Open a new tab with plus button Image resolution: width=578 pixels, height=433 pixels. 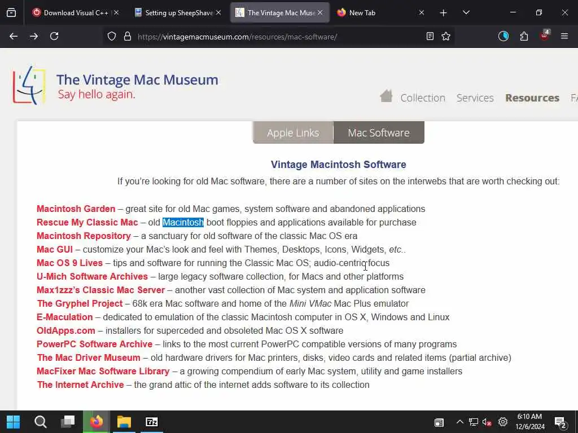[444, 13]
